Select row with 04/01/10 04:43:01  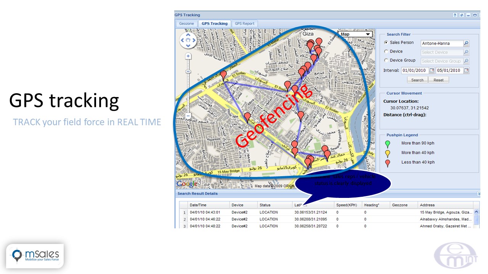pyautogui.click(x=327, y=212)
